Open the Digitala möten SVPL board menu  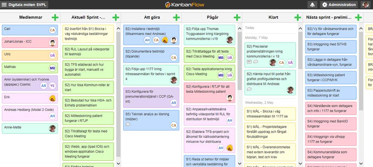tap(24, 5)
